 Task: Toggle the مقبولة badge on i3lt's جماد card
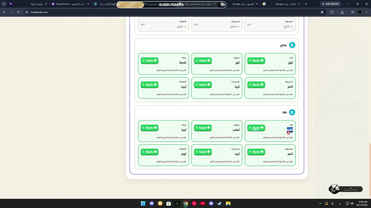pyautogui.click(x=150, y=128)
